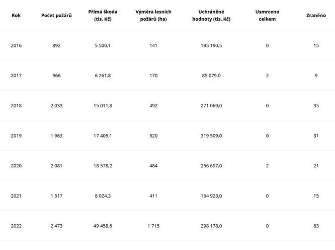Select the year 2019 cell
335x250 pixels.
click(16, 136)
